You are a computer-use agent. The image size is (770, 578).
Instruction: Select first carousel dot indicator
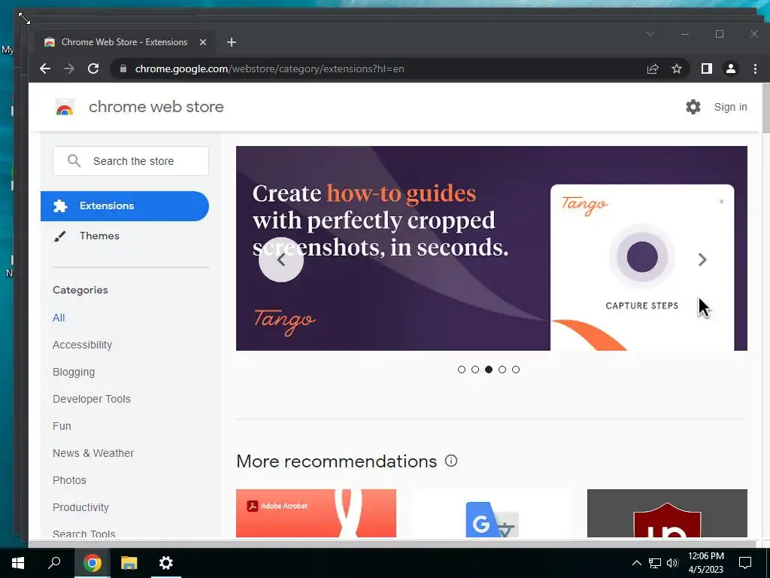point(462,370)
